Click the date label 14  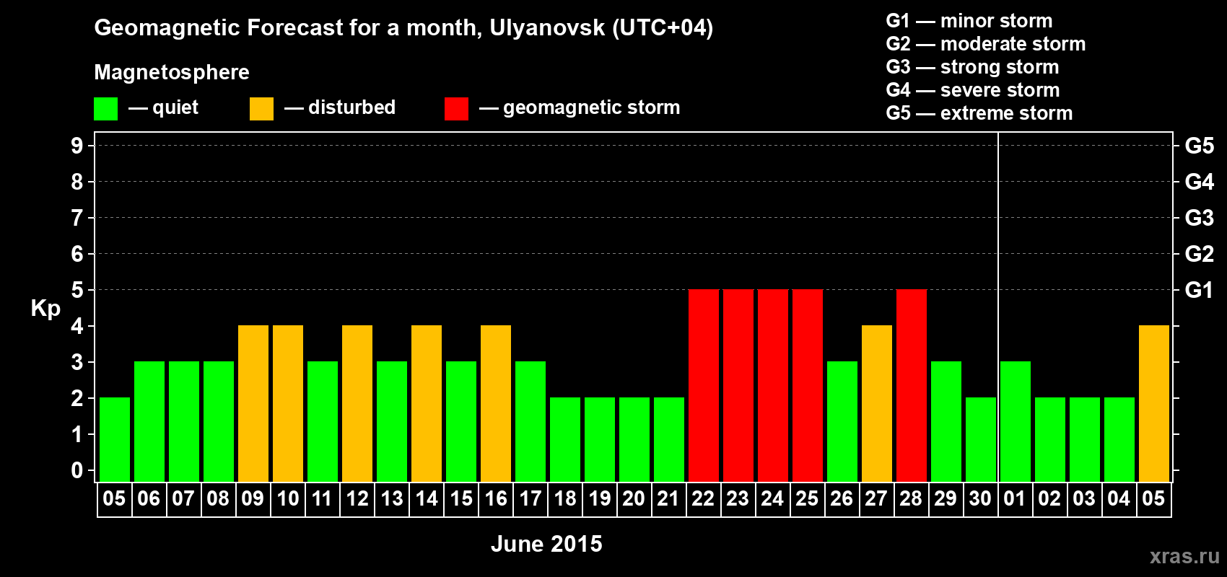(427, 499)
